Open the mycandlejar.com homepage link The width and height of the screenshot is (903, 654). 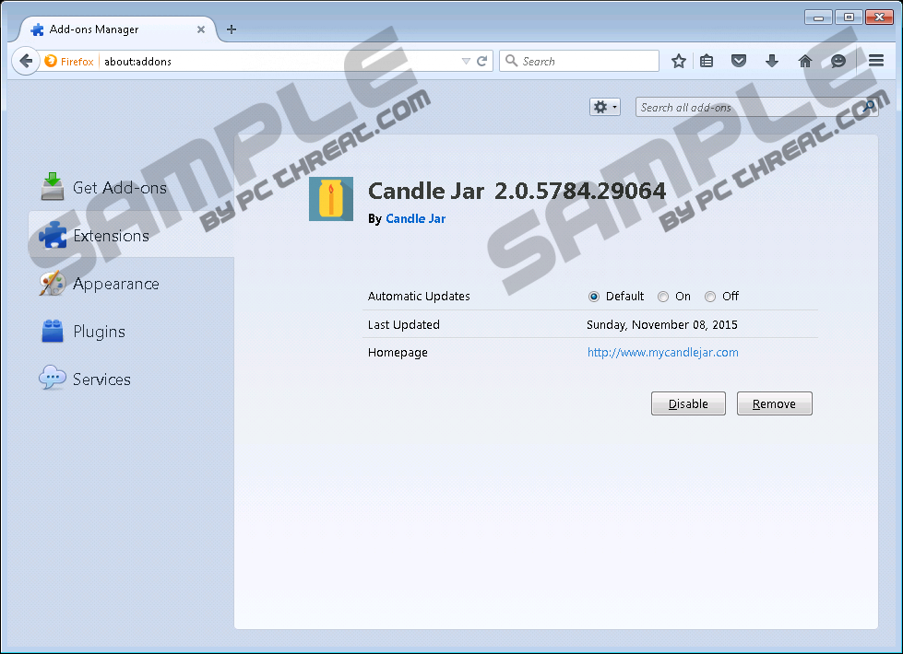(x=663, y=352)
